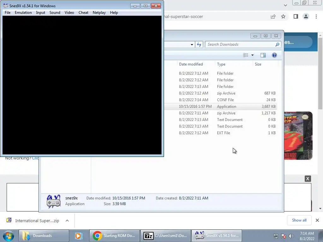Image resolution: width=323 pixels, height=242 pixels.
Task: Open the Emulation menu in Snes9X
Action: coord(23,13)
